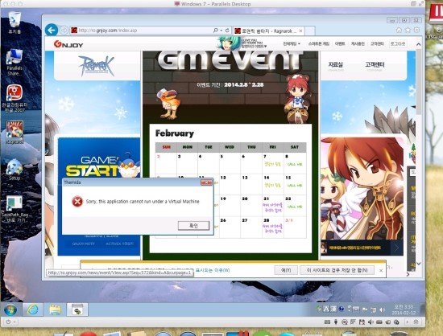Click 이 사이트의 경우 저장 안 함 button
This screenshot has height=336, width=443.
coord(337,270)
